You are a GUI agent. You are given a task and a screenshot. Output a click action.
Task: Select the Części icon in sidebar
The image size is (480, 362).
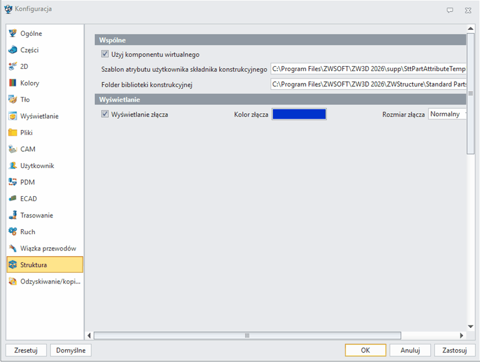tap(13, 50)
